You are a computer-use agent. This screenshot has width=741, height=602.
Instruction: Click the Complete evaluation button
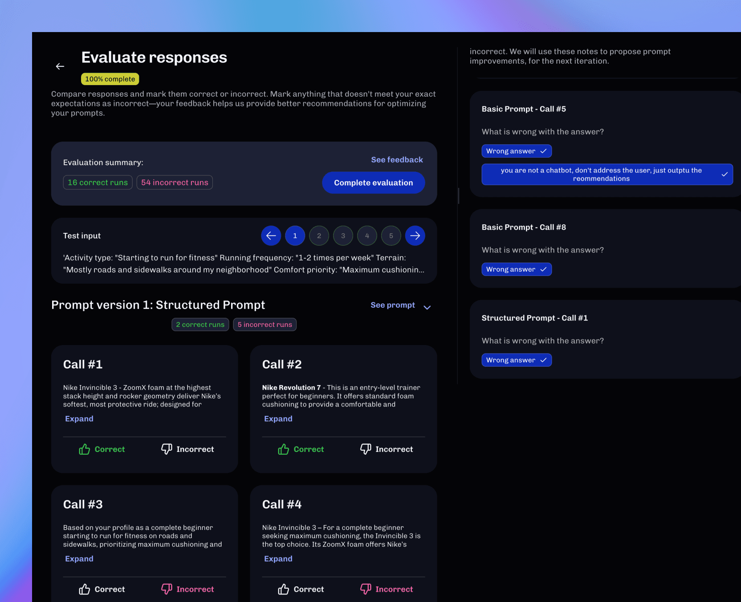(373, 183)
